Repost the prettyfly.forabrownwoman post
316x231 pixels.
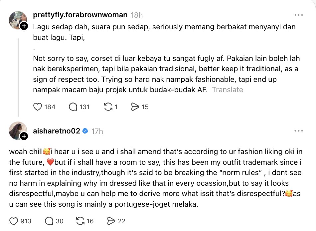coord(108,107)
